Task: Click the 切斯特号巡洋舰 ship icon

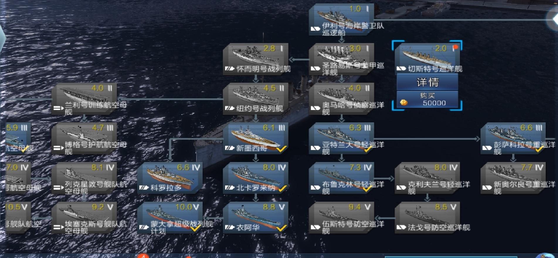Action: 427,58
